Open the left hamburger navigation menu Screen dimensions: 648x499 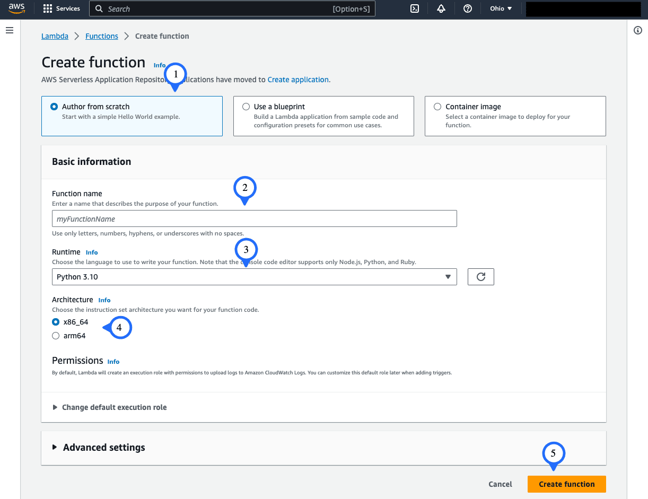click(x=9, y=31)
